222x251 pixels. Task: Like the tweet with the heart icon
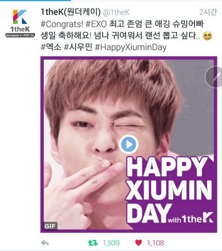(x=139, y=243)
